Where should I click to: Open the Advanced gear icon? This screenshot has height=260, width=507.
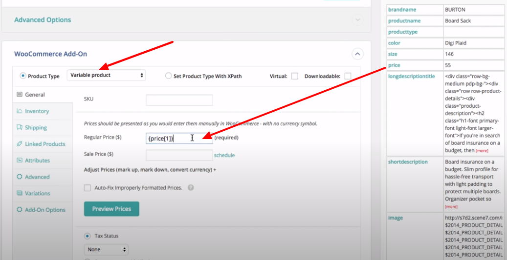20,177
